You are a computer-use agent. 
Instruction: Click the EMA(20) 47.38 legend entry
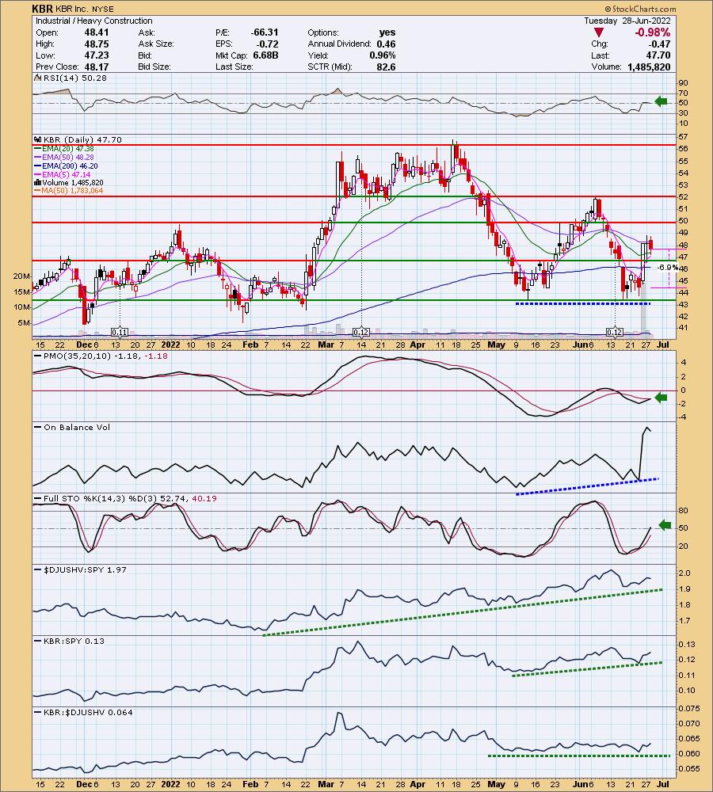(x=68, y=149)
